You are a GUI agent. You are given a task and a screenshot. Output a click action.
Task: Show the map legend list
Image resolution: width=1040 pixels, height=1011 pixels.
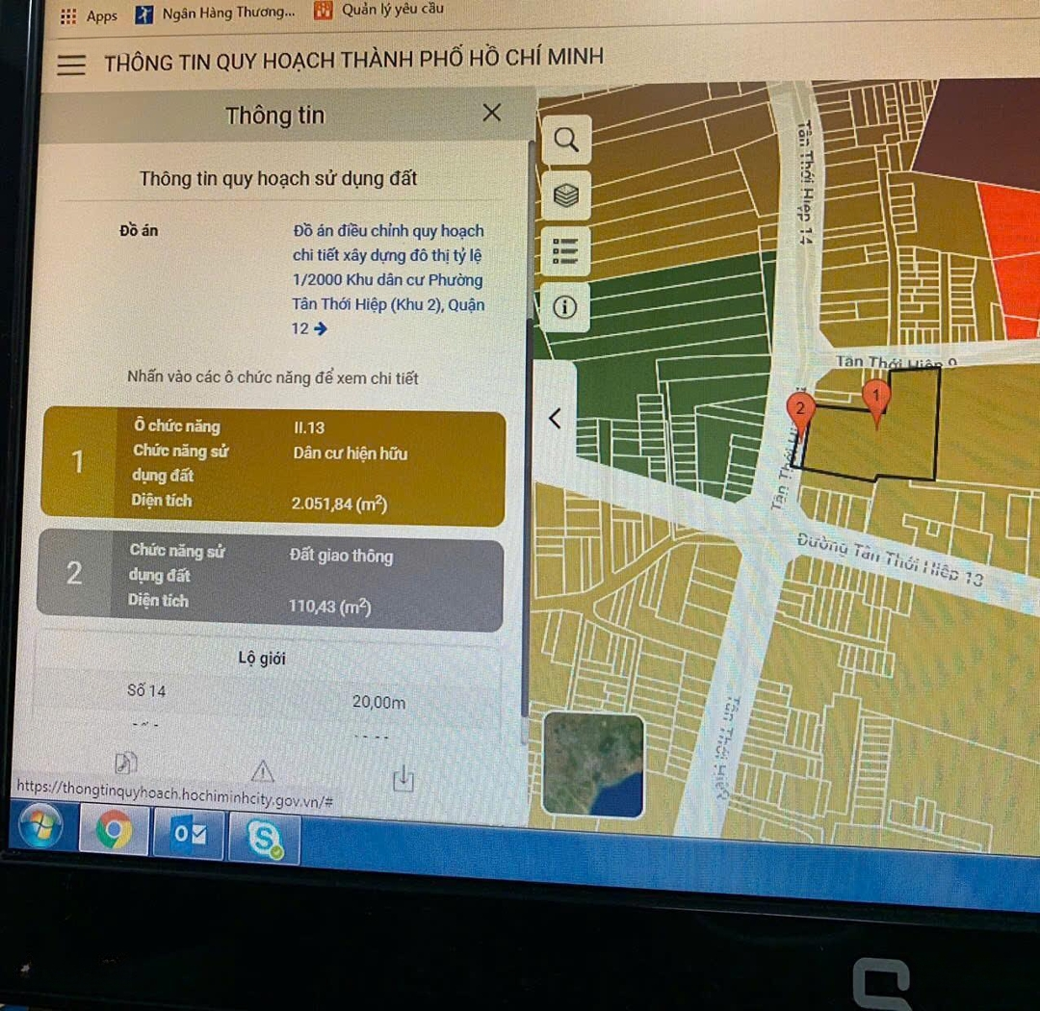(565, 251)
